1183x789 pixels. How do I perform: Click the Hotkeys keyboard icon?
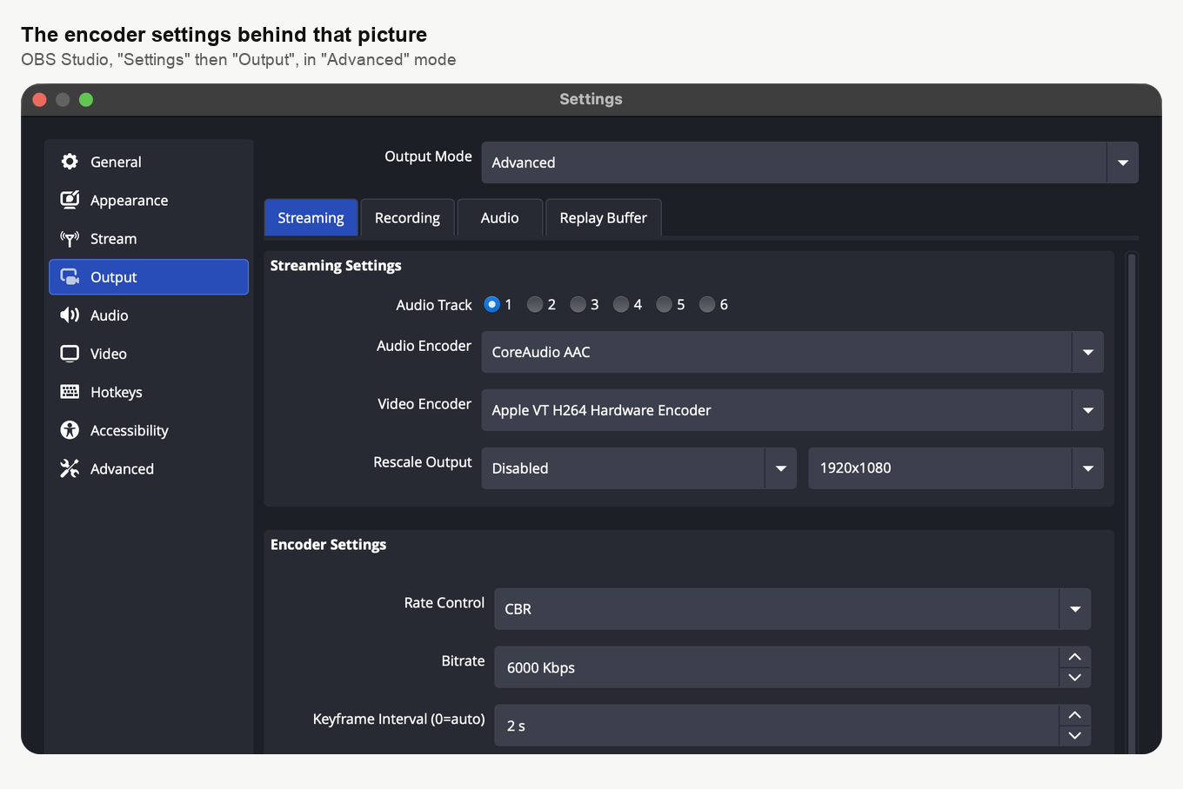[x=70, y=391]
